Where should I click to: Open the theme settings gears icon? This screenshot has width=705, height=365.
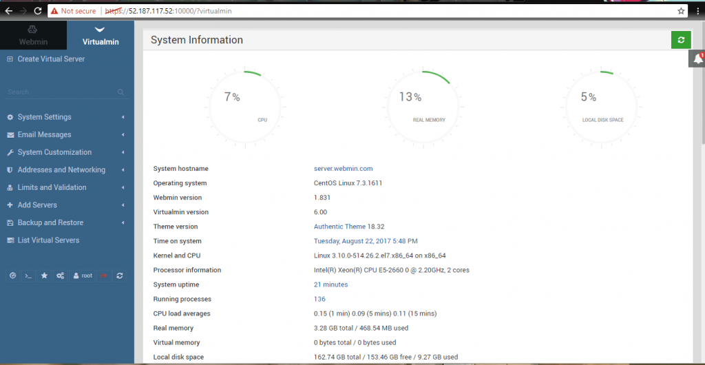61,275
